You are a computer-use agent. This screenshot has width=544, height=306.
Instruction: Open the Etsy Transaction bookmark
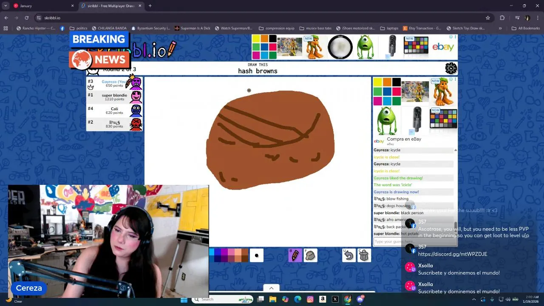pyautogui.click(x=422, y=28)
